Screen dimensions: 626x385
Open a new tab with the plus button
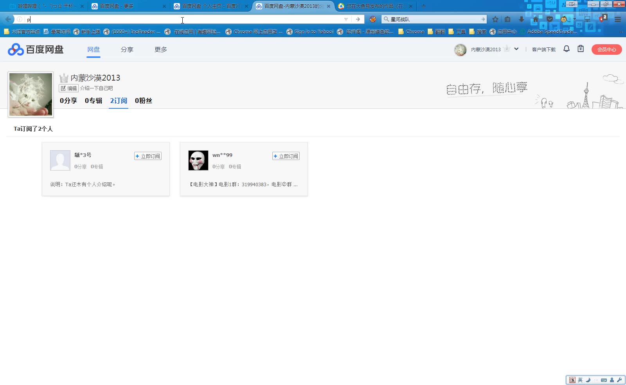tap(423, 6)
